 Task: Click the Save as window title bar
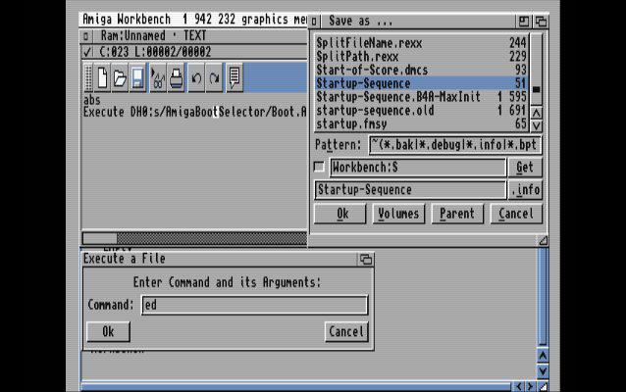(417, 22)
